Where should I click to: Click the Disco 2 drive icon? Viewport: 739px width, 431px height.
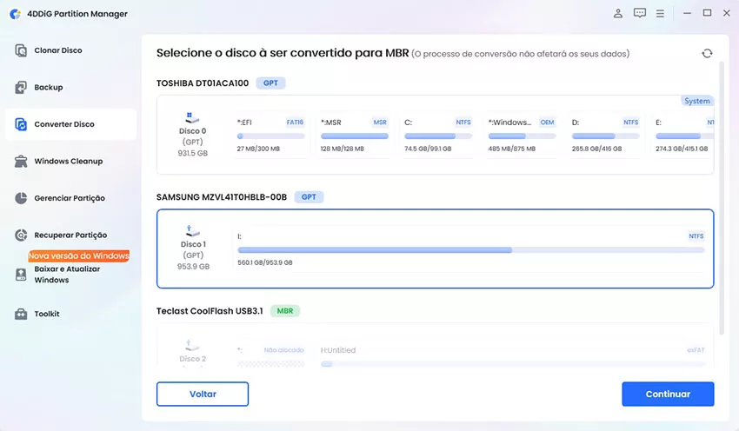192,345
